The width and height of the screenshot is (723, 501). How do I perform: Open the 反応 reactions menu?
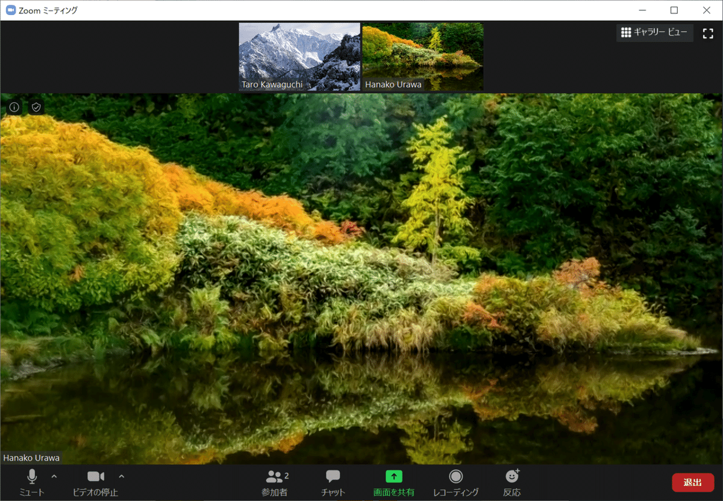pyautogui.click(x=512, y=482)
